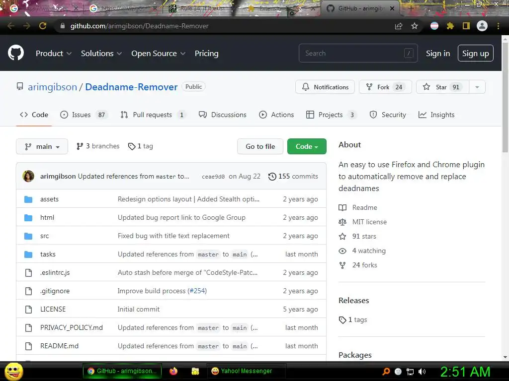Screen dimensions: 509x381
Task: Reload the page with the refresh icon
Action: (43, 26)
